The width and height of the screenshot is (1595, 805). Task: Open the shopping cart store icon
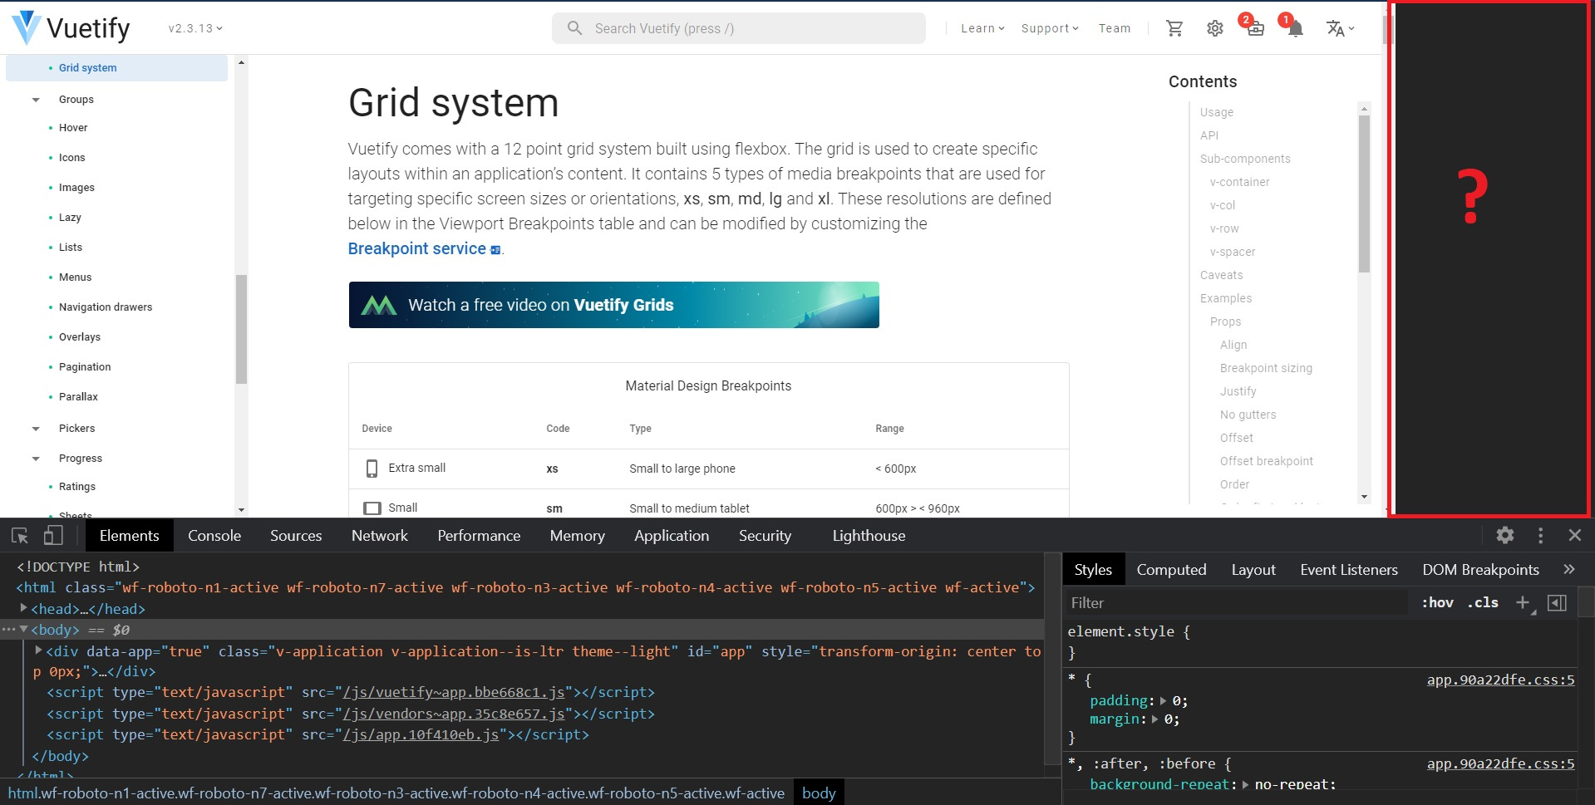pyautogui.click(x=1174, y=28)
